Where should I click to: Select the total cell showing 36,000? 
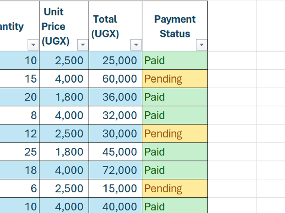(x=115, y=97)
